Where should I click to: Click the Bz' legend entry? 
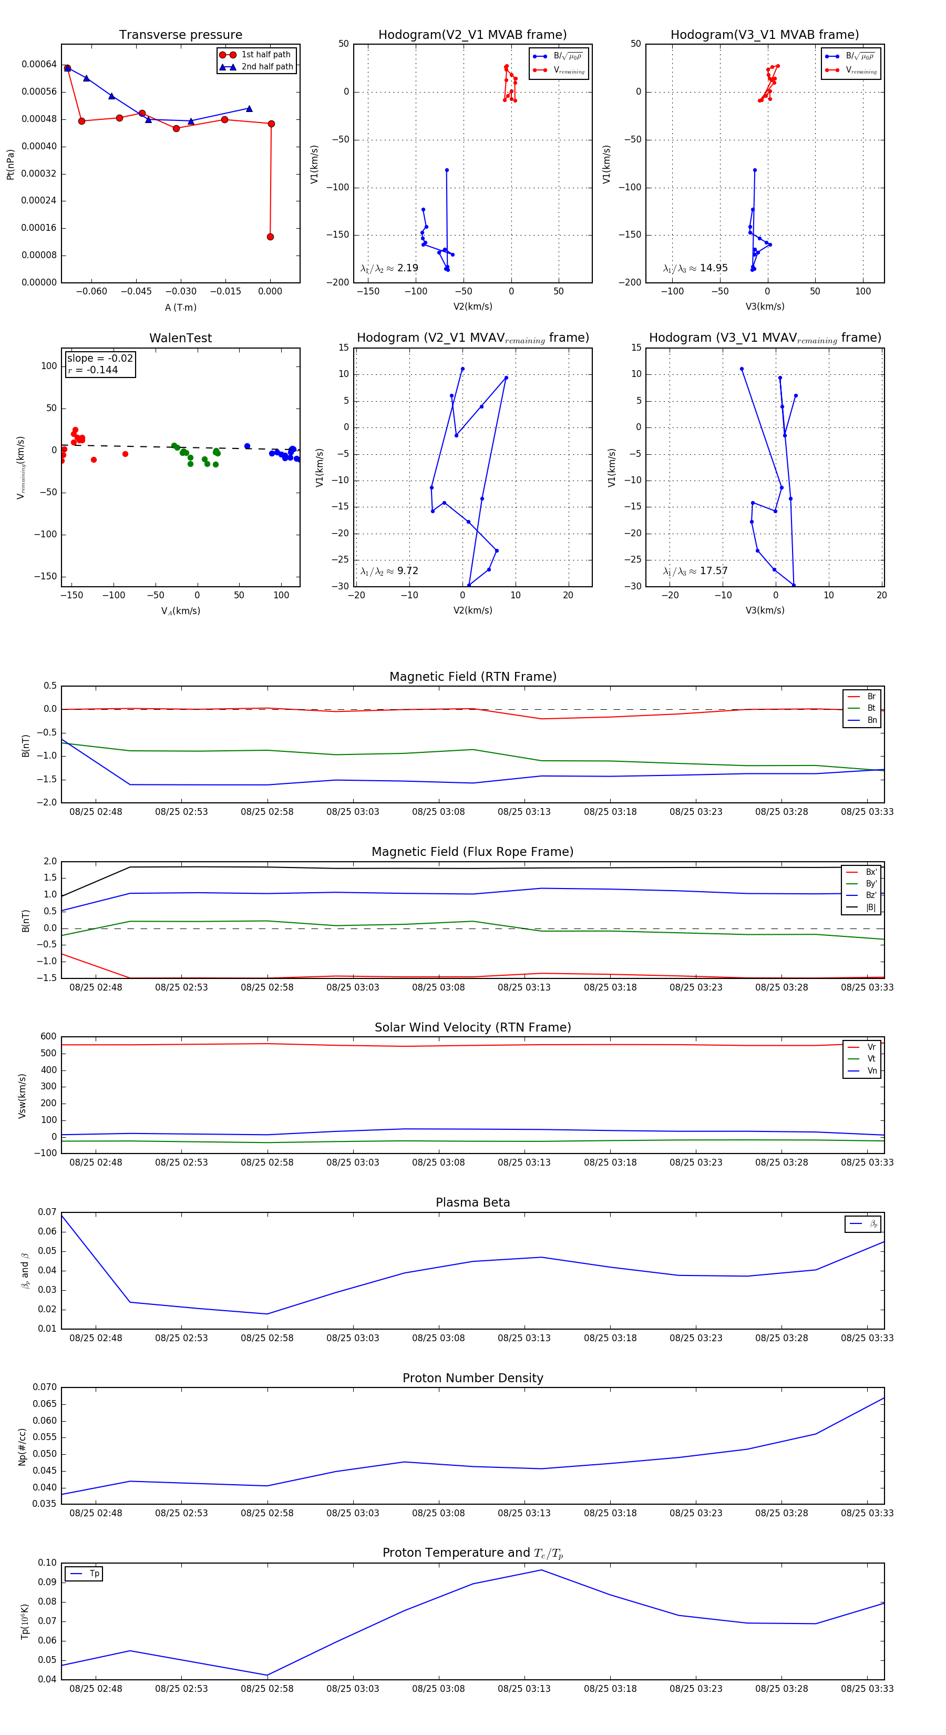point(862,895)
